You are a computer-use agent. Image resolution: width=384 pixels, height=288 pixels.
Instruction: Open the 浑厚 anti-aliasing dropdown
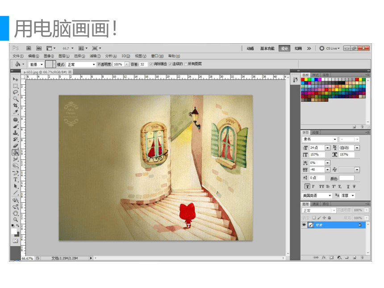347,196
